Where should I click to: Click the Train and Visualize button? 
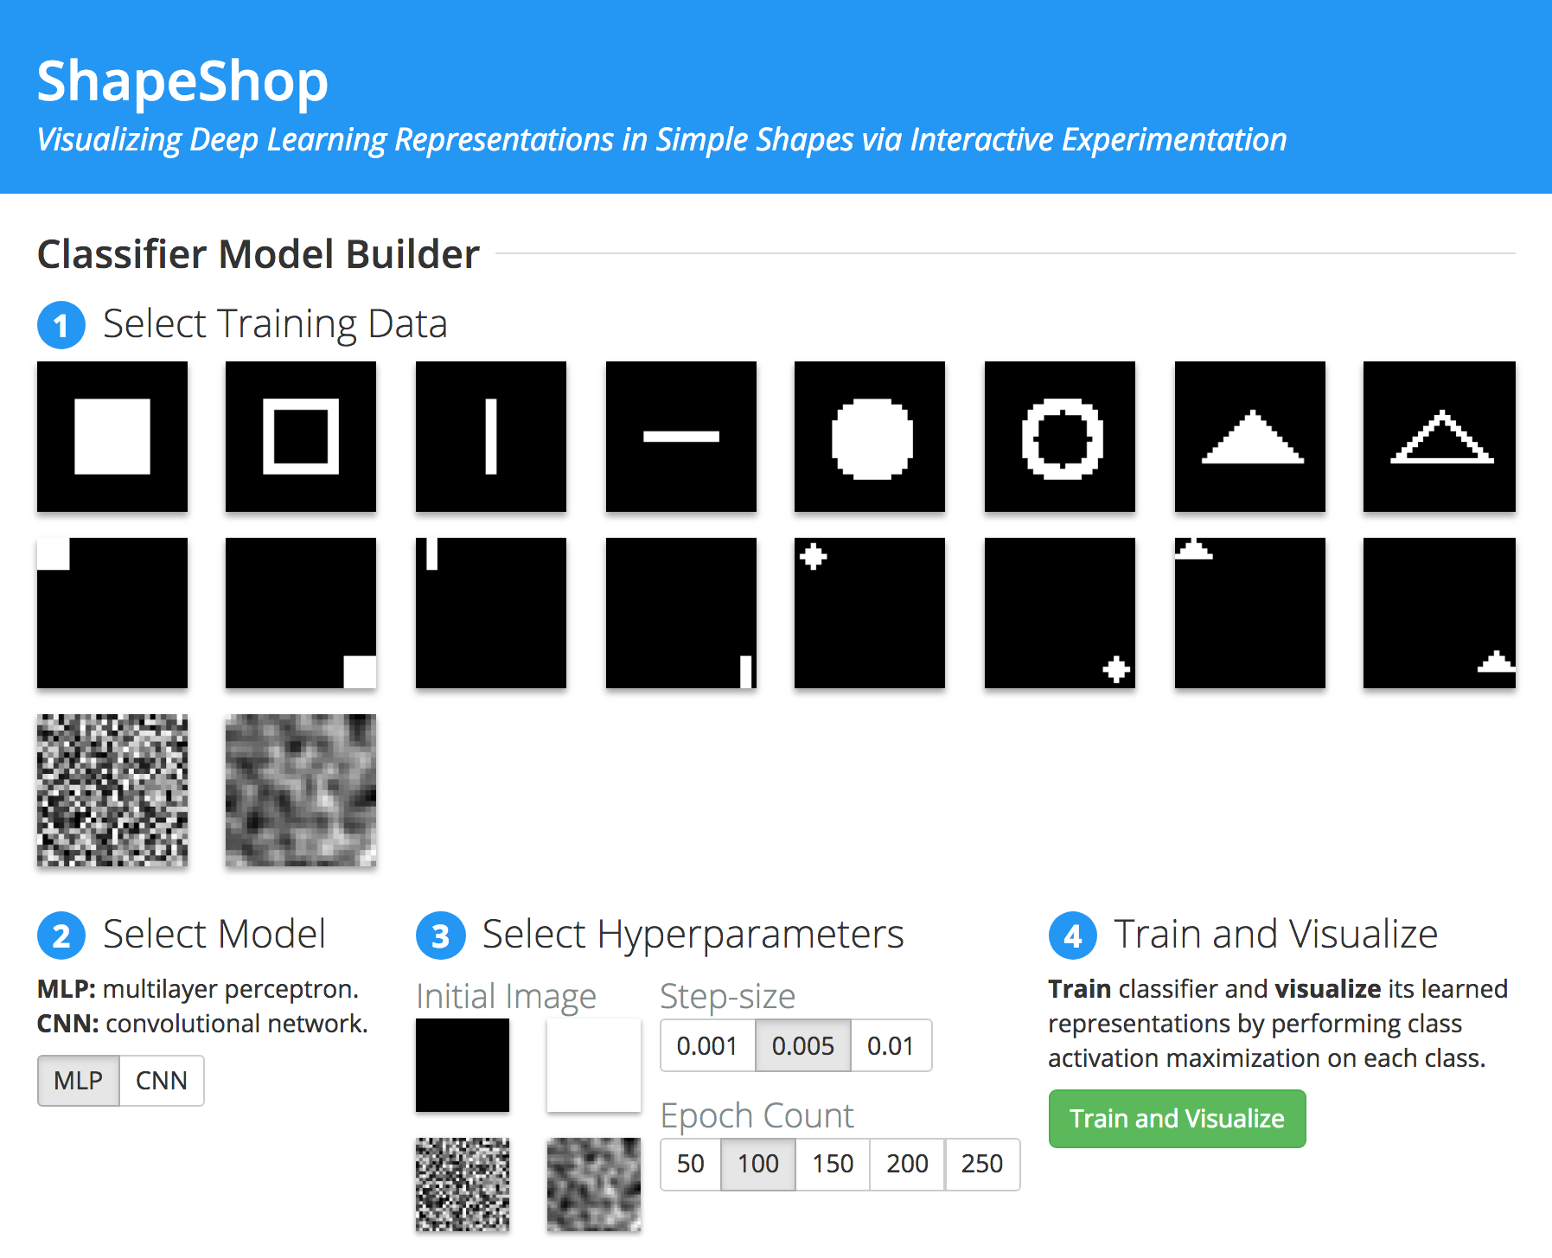[1177, 1119]
